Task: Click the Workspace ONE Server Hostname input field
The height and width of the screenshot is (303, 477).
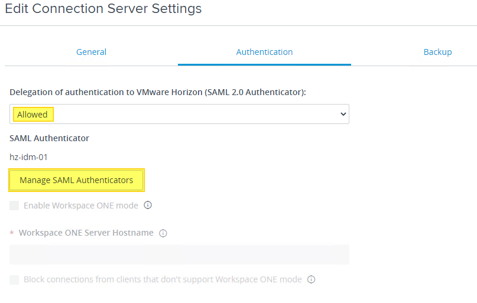Action: [179, 255]
